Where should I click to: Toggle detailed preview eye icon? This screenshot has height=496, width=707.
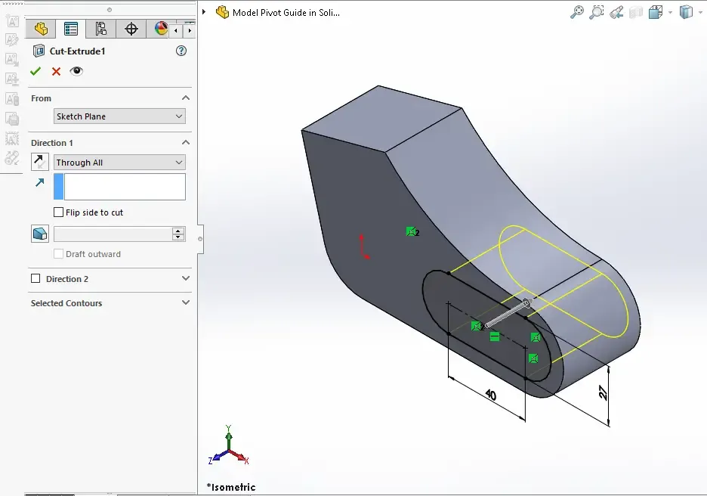coord(76,71)
